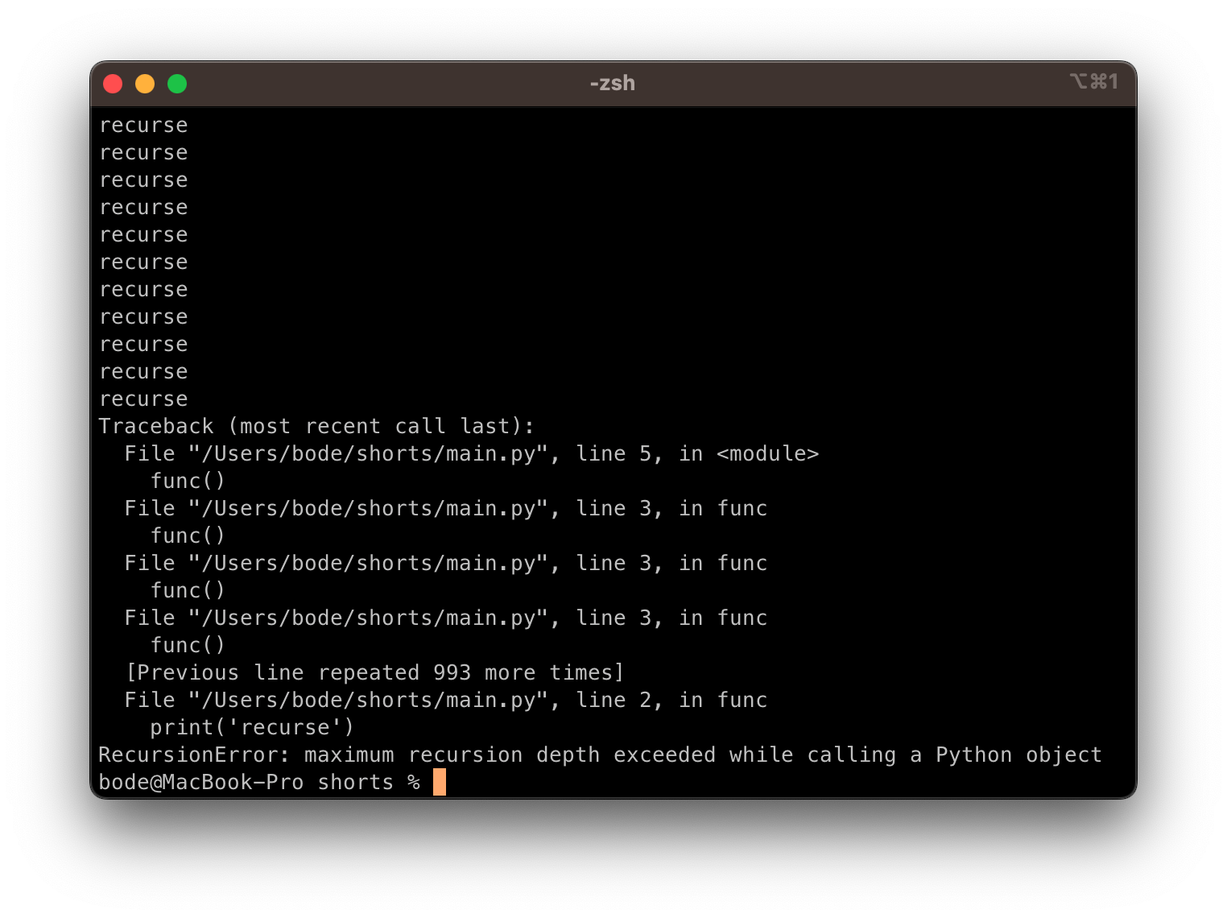Screen dimensions: 1227x918
Task: Click the print('recurse') code line
Action: (x=251, y=727)
